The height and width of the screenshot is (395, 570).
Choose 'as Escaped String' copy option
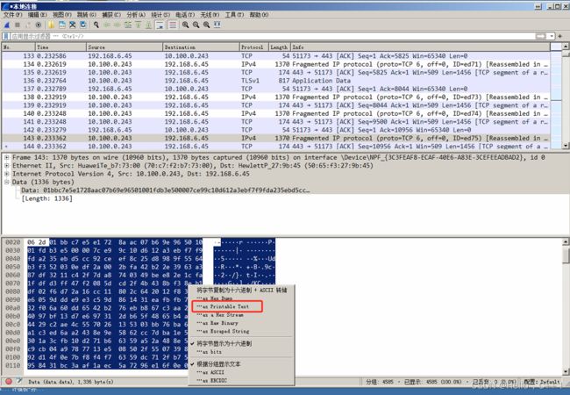pos(241,331)
